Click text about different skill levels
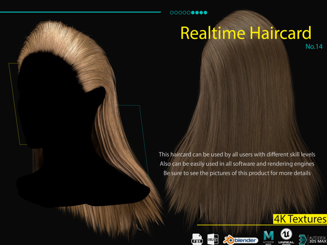 tap(237, 154)
